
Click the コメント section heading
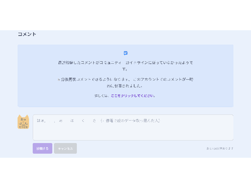pos(27,34)
